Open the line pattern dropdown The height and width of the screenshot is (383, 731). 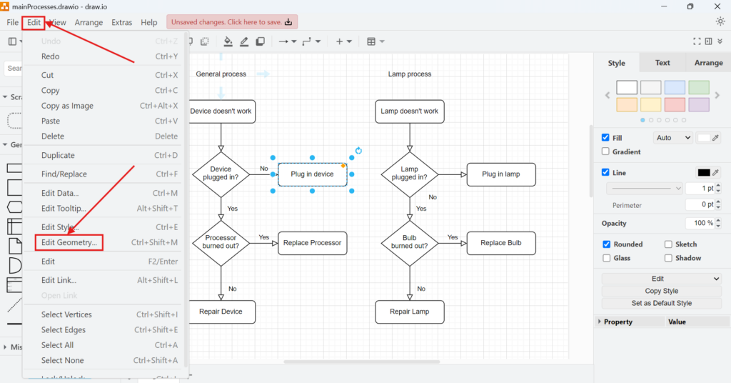click(645, 189)
